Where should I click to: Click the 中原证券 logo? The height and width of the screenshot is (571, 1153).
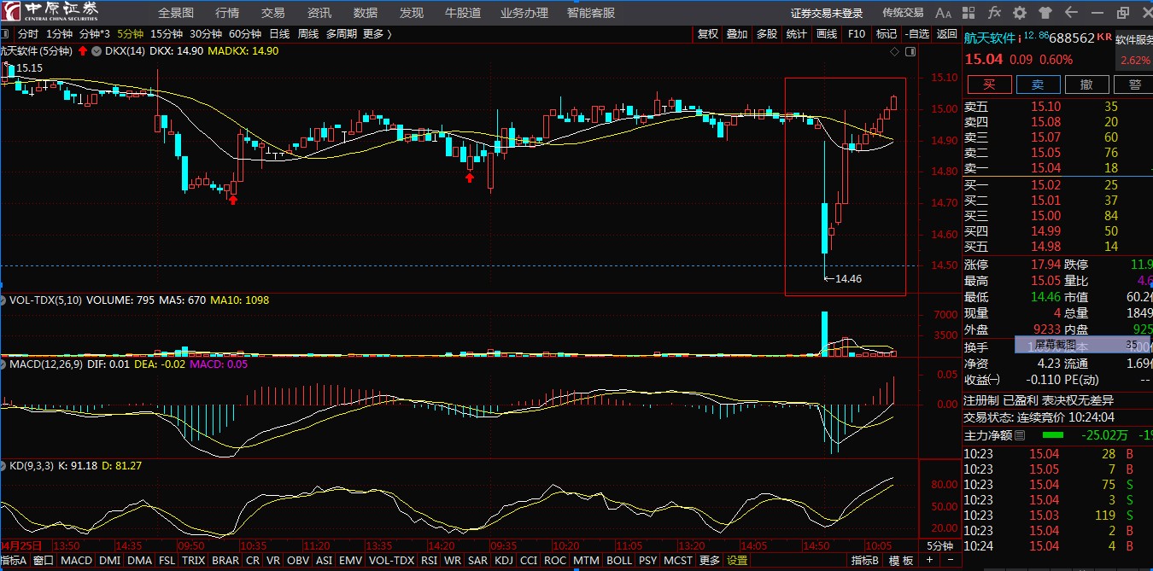(x=50, y=12)
